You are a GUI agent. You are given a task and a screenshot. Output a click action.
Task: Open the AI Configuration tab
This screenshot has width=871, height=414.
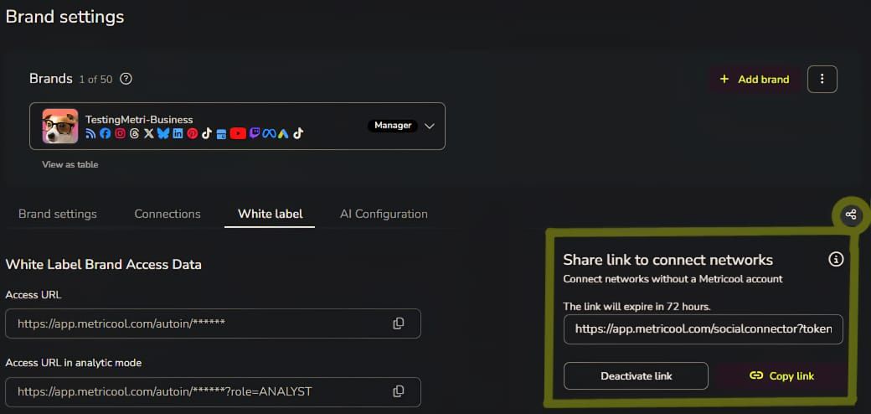click(x=384, y=214)
